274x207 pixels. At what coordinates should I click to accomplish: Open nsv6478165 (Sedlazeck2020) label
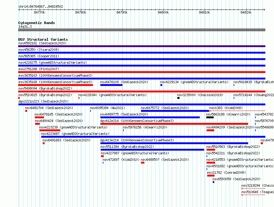[58, 114]
